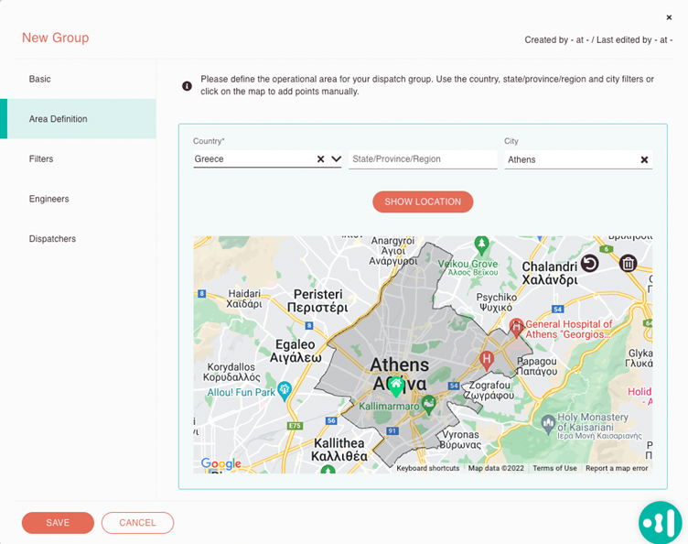
Task: Click the trash delete icon on map
Action: [629, 264]
